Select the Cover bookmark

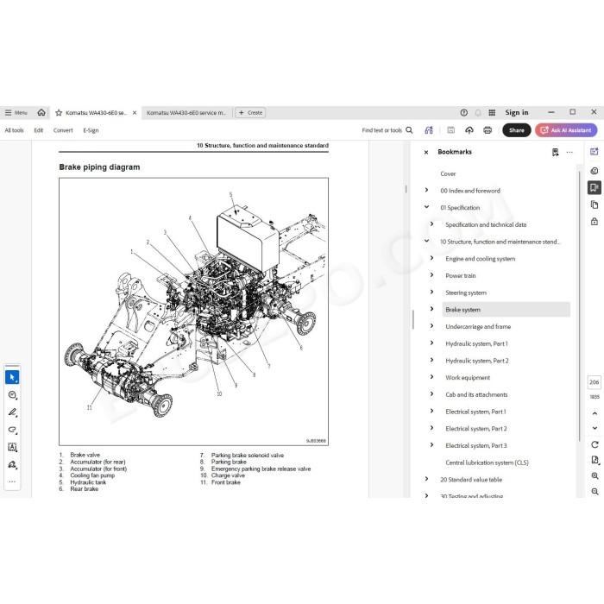tap(448, 173)
